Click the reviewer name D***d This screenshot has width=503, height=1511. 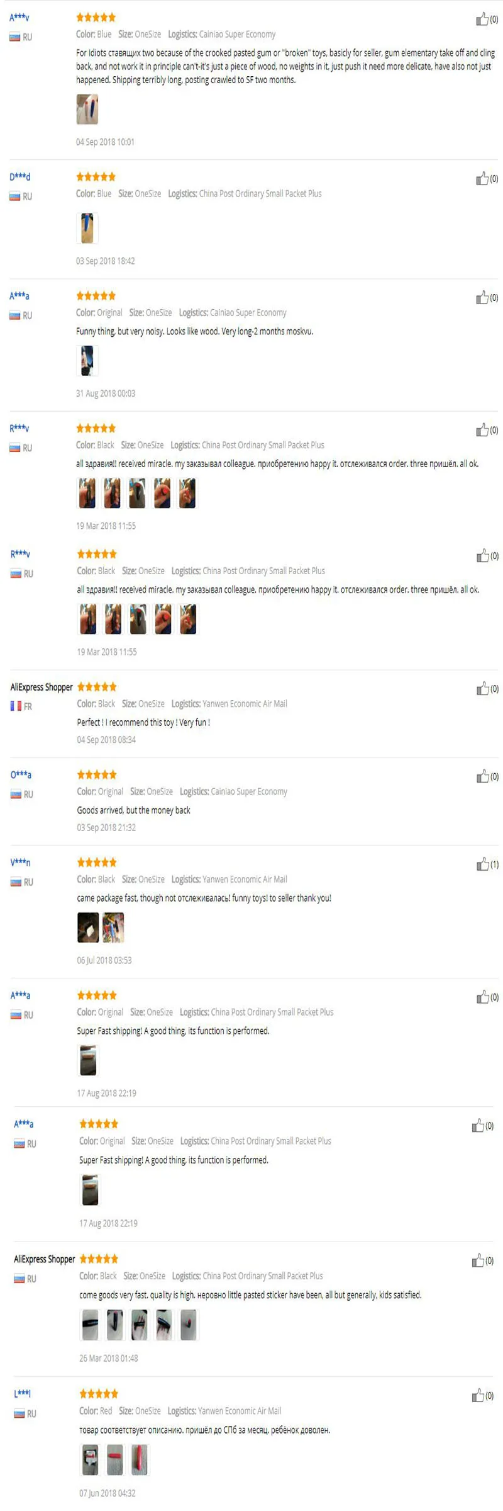(x=19, y=177)
